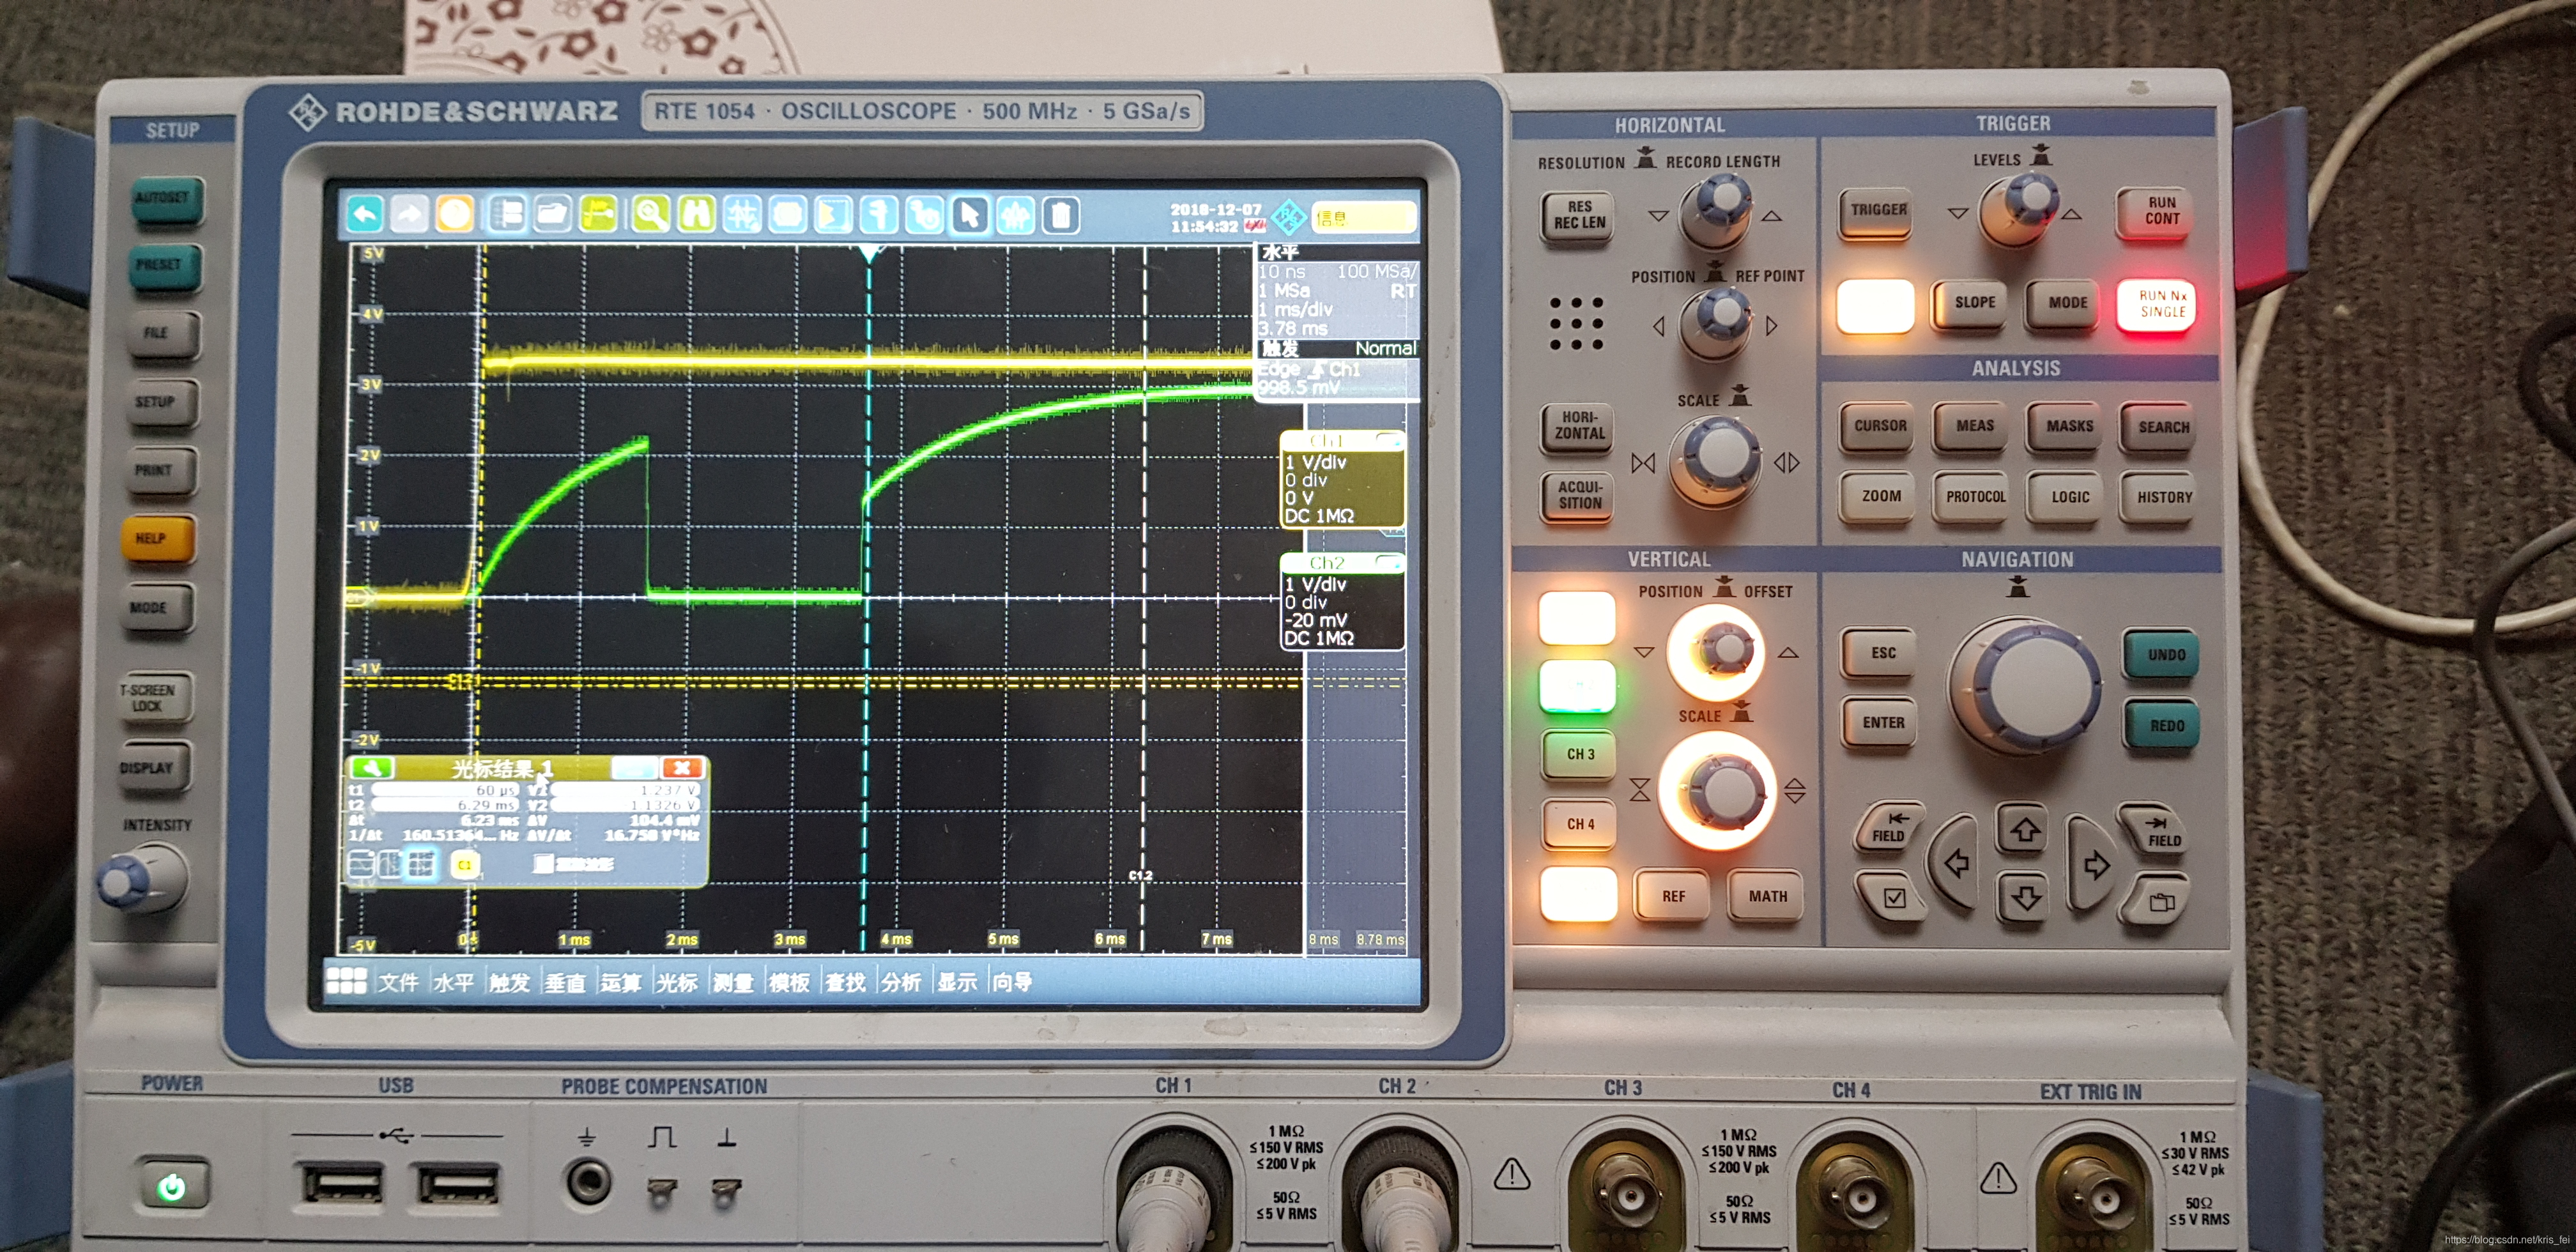Open the yellow 信息 info box
2576x1252 pixels.
[1364, 218]
